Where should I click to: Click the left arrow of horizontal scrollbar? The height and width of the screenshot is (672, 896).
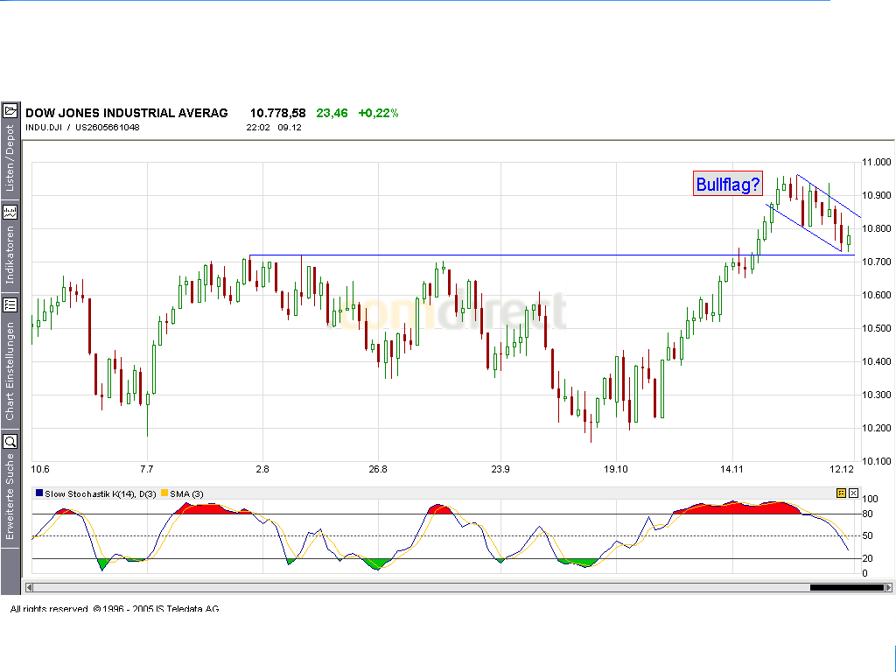point(30,587)
